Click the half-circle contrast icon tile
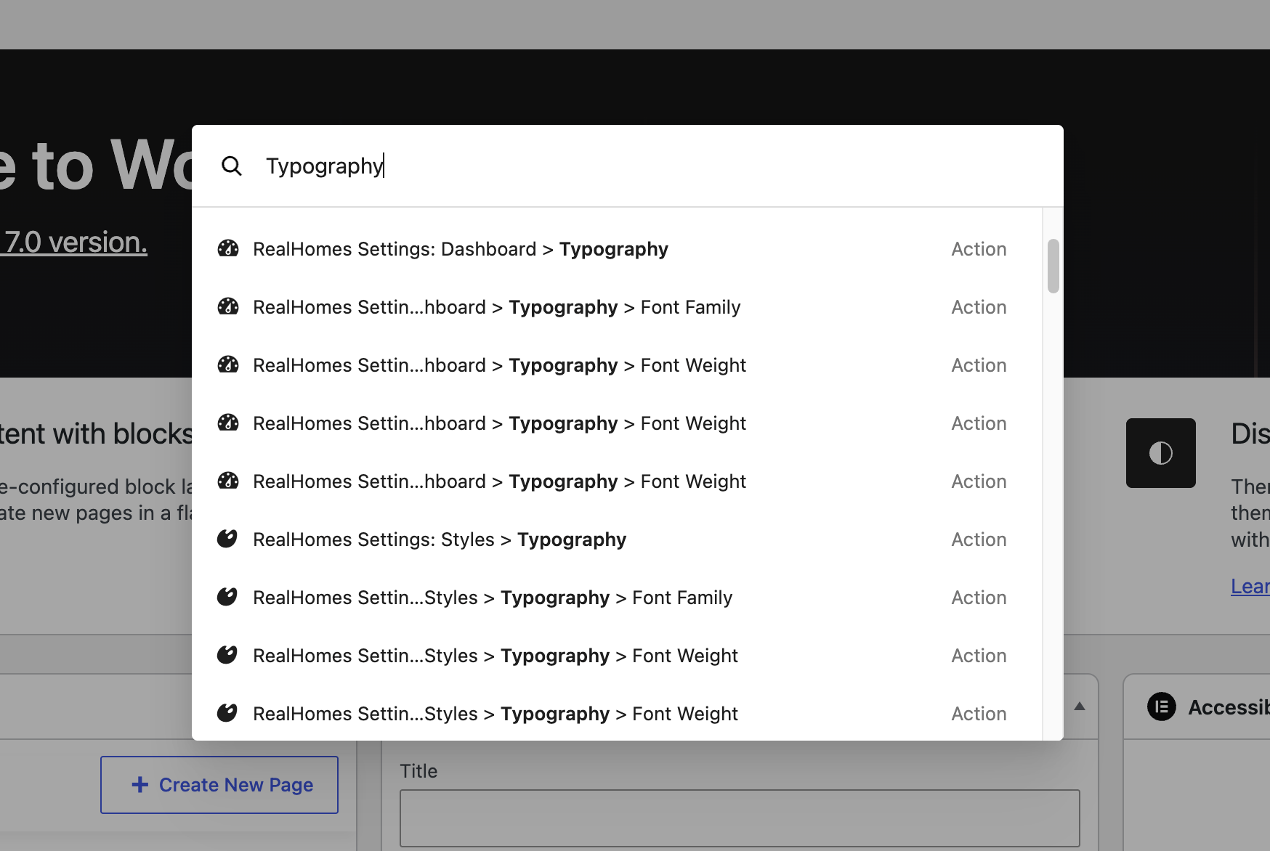The width and height of the screenshot is (1270, 851). click(1161, 453)
